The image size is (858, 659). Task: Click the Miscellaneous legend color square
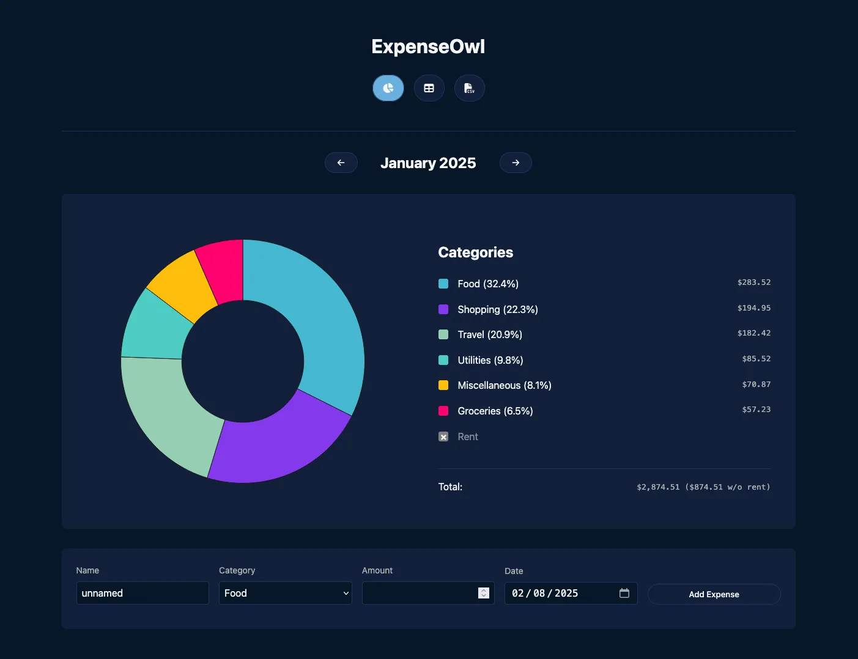pyautogui.click(x=443, y=385)
